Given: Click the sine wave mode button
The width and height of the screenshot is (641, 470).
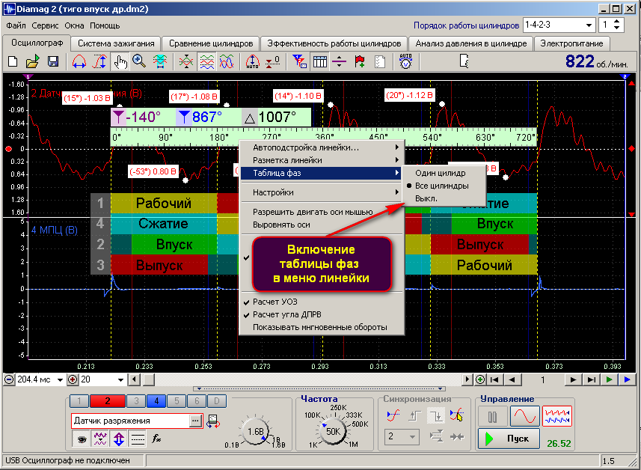Looking at the screenshot, I should click(x=525, y=417).
